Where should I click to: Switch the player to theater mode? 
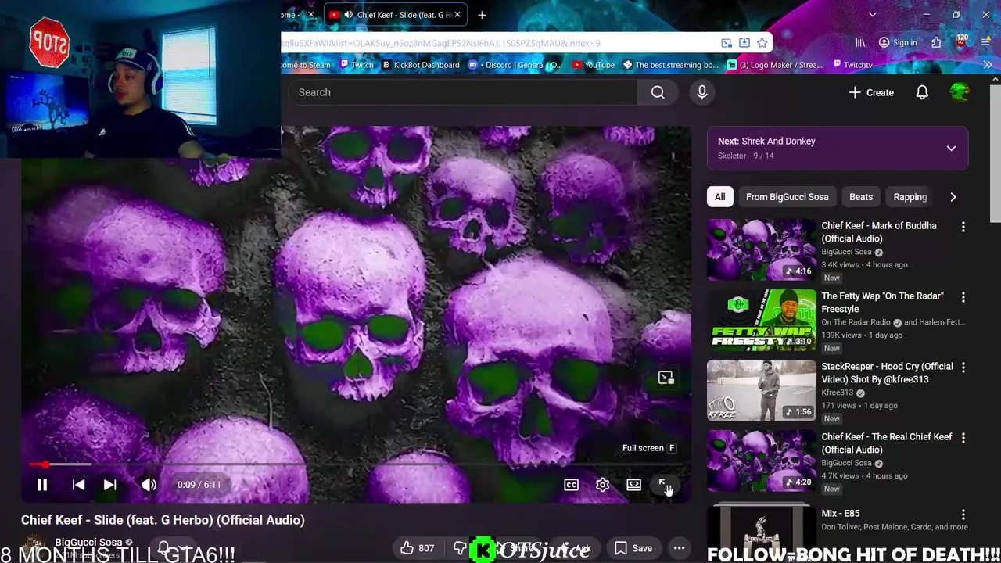[x=634, y=485]
